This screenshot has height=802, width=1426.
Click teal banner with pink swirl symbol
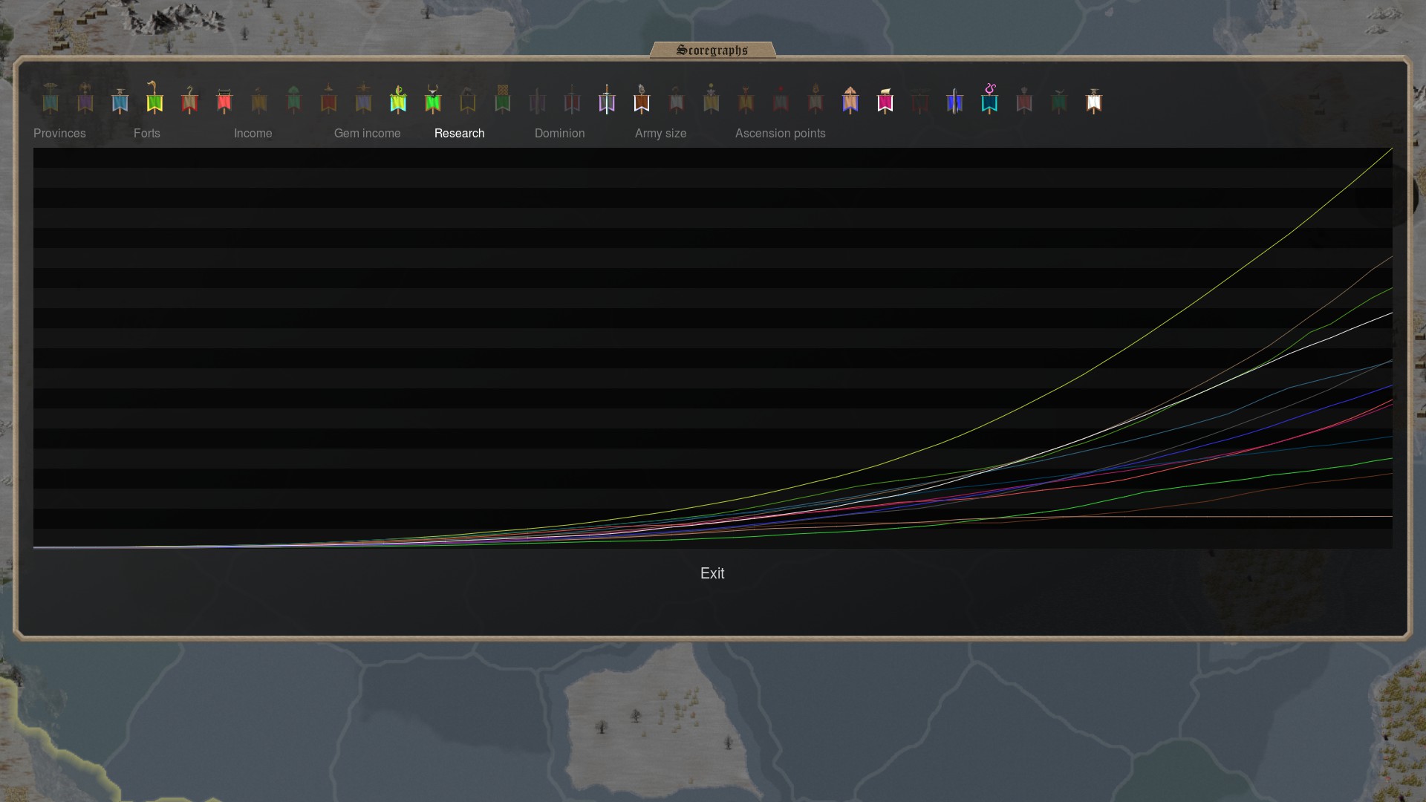coord(989,99)
